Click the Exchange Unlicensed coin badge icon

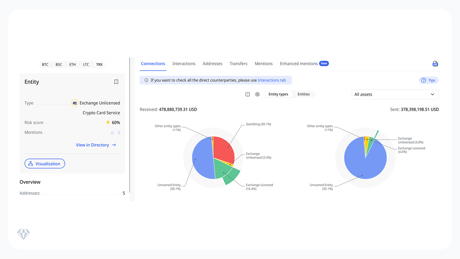[x=75, y=103]
